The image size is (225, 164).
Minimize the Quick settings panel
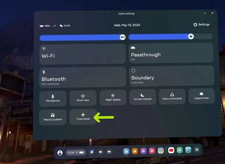[x=205, y=13]
